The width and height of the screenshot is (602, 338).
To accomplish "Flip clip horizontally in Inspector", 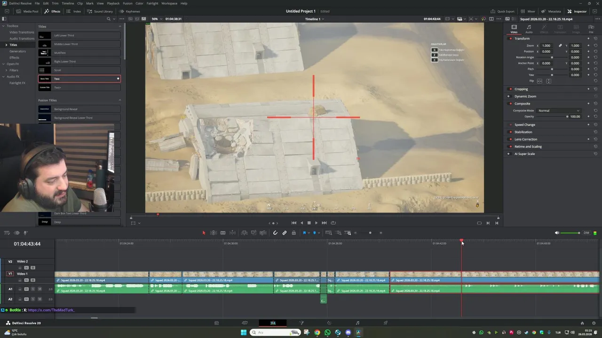I will tap(539, 81).
